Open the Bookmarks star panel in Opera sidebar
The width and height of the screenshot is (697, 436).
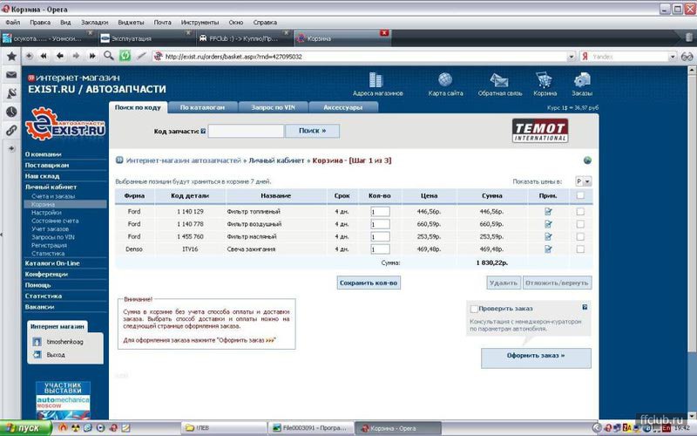[x=11, y=56]
